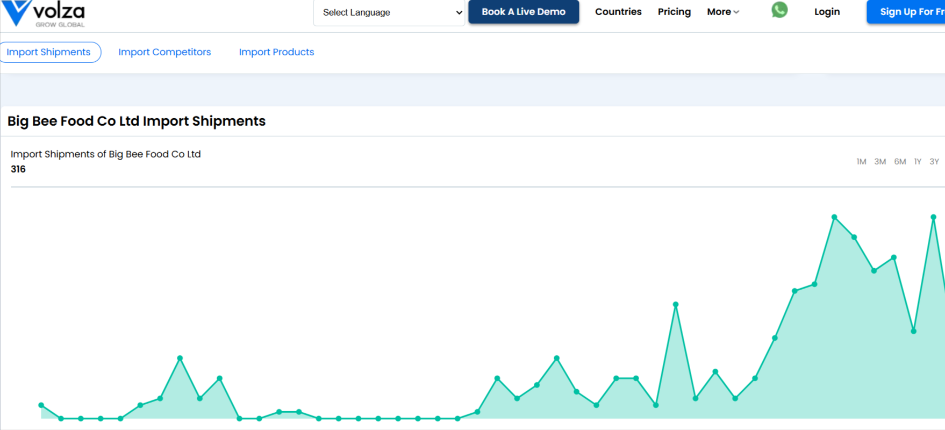The width and height of the screenshot is (945, 430).
Task: Set chart range to 3Y
Action: tap(934, 162)
